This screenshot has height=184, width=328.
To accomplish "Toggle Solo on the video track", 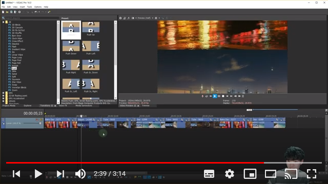I will pos(41,120).
